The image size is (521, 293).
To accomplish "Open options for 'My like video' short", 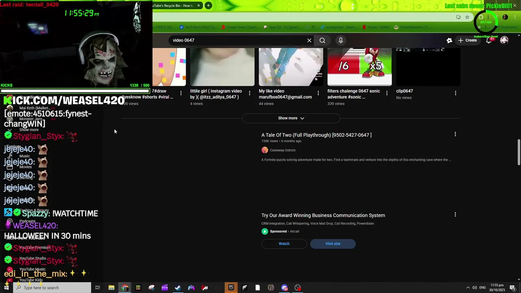I will point(318,93).
